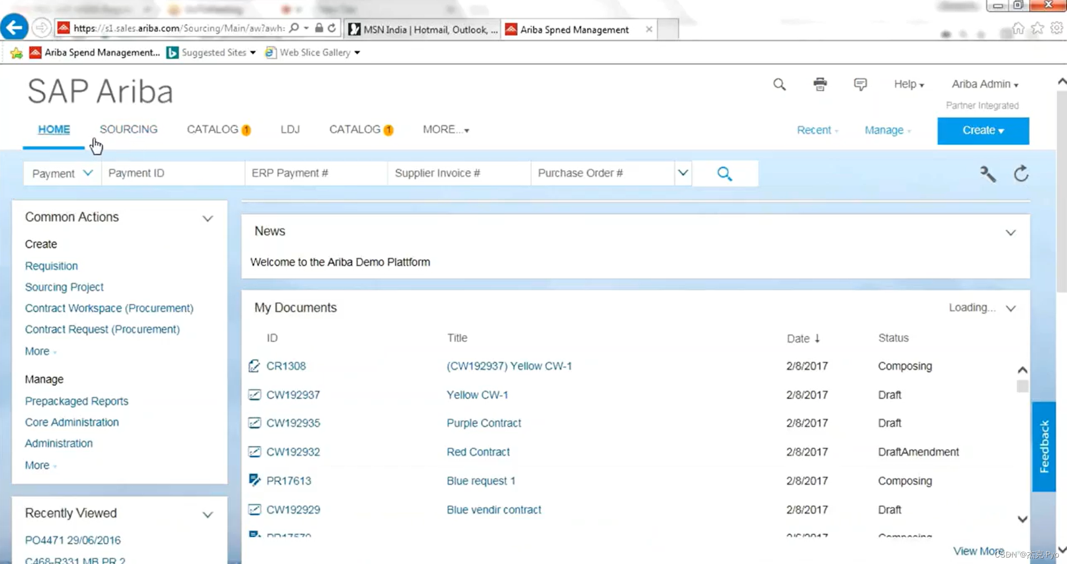Click the contract icon beside CW192935
The width and height of the screenshot is (1067, 564).
(x=254, y=423)
